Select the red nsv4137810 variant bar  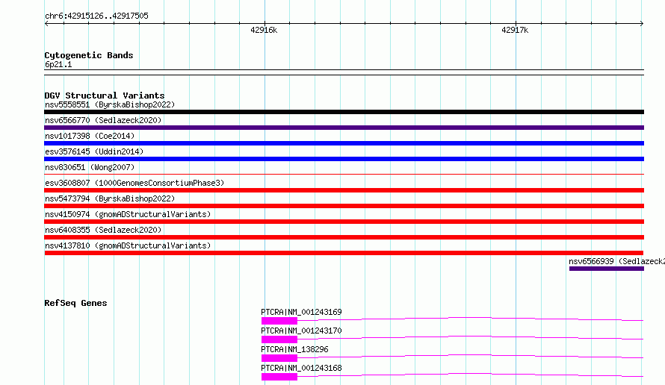pos(344,253)
